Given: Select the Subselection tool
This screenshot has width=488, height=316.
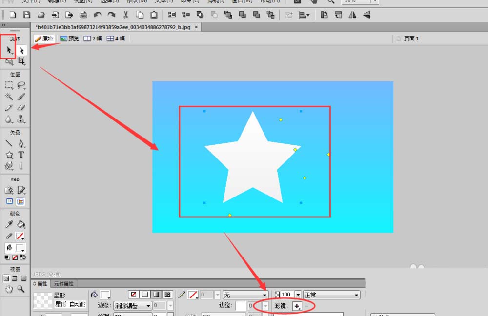Looking at the screenshot, I should pos(21,50).
